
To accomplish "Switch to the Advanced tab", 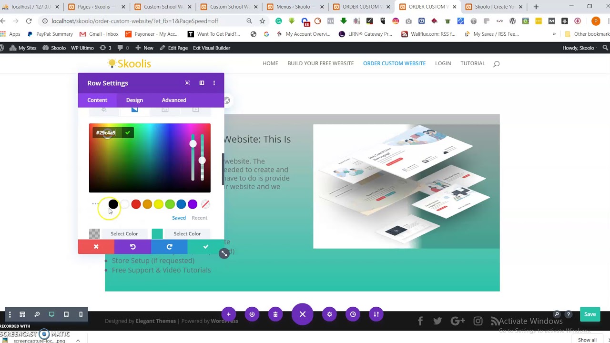I will (174, 100).
